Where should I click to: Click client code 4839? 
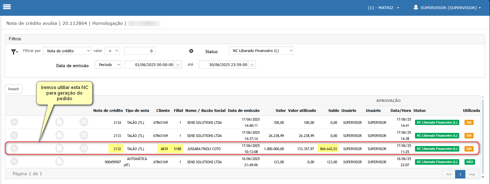click(164, 149)
